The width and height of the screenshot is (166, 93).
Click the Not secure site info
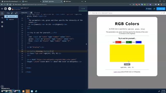pos(16,5)
